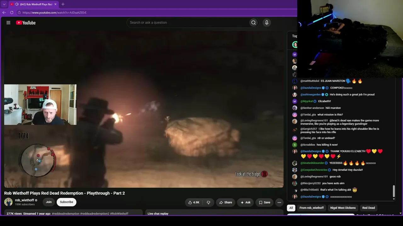Open @Scraddies' green S avatar

click(x=295, y=145)
